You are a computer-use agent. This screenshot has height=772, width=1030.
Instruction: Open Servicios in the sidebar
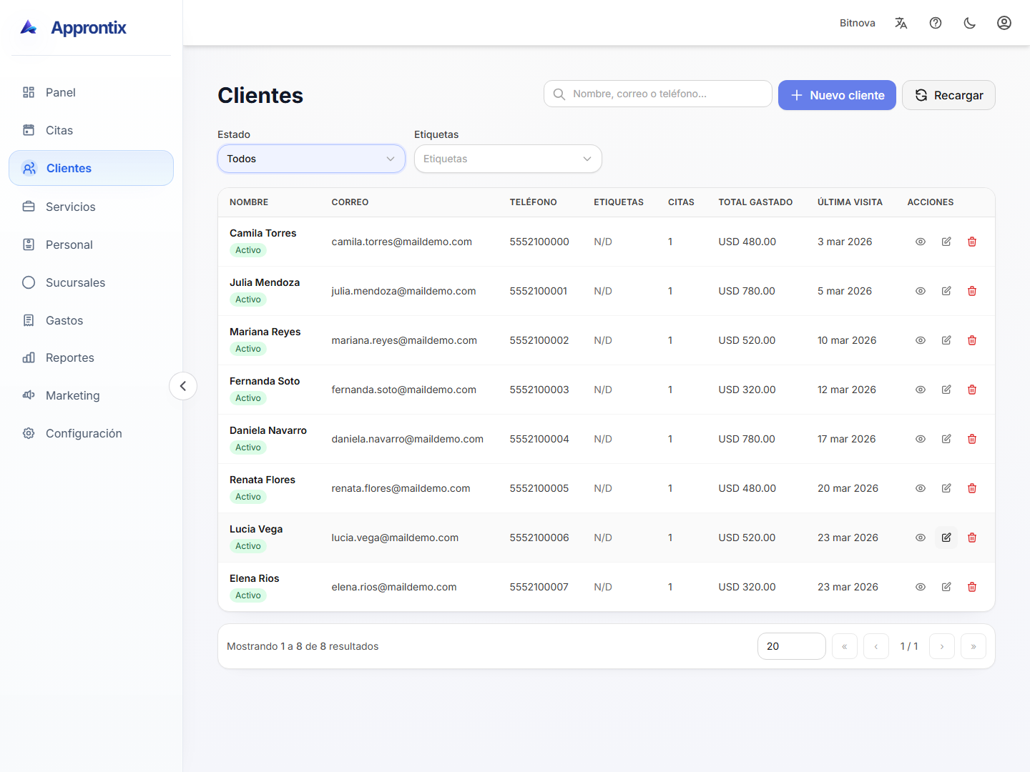[91, 207]
